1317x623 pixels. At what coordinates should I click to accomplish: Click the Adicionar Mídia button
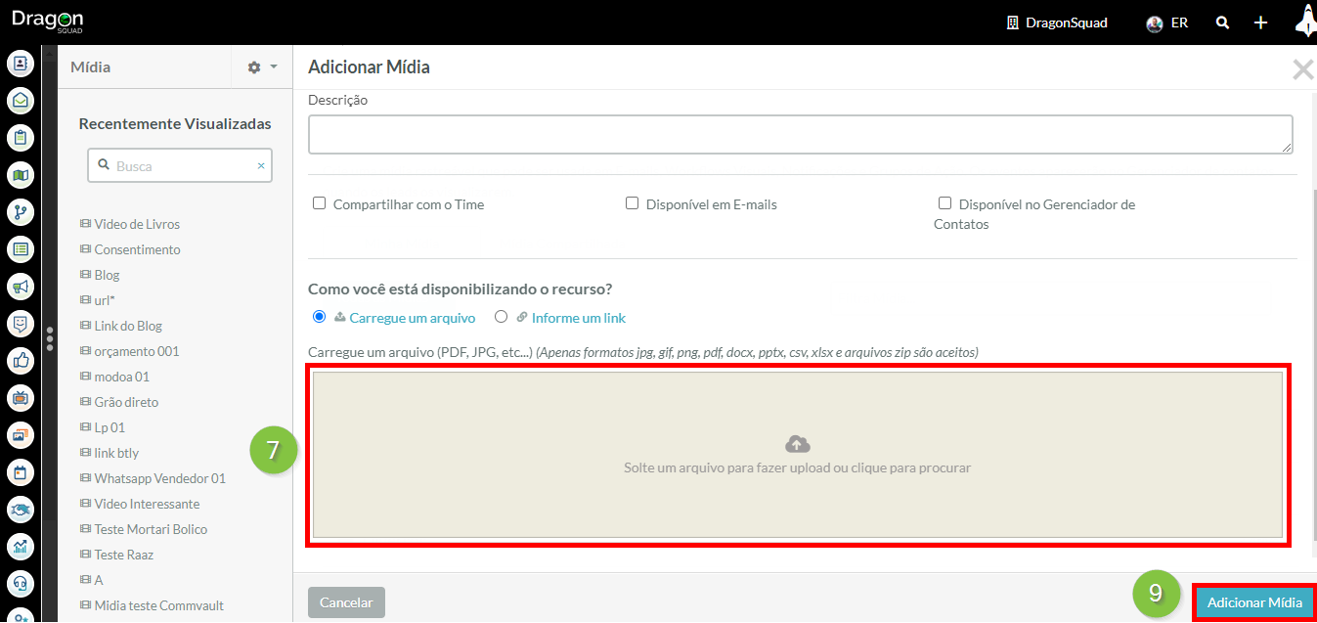click(1254, 602)
